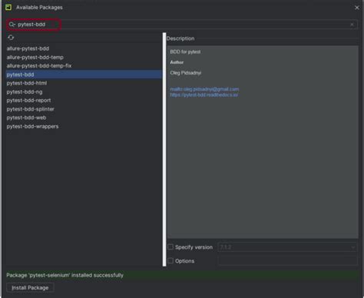The width and height of the screenshot is (364, 298).
Task: Open the author's mailto email link
Action: click(204, 89)
